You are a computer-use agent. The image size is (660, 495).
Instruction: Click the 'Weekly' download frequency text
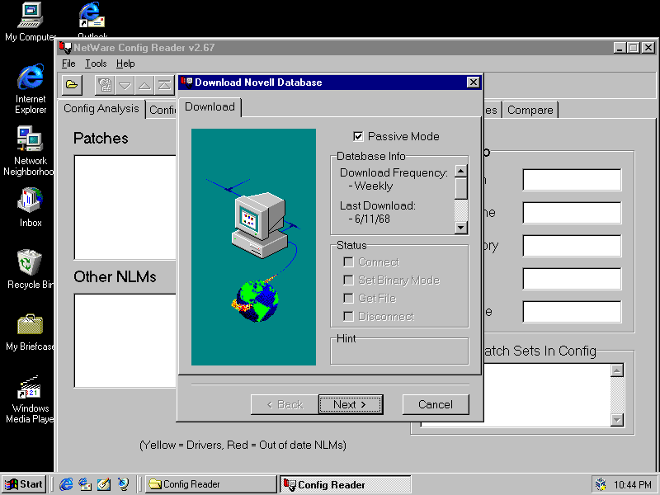tap(374, 186)
